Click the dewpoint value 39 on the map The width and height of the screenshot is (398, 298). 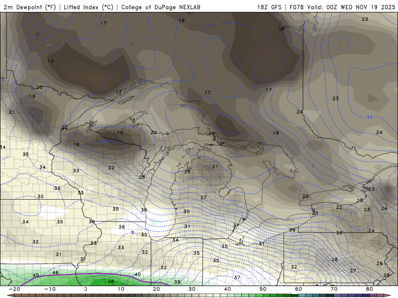(x=177, y=282)
